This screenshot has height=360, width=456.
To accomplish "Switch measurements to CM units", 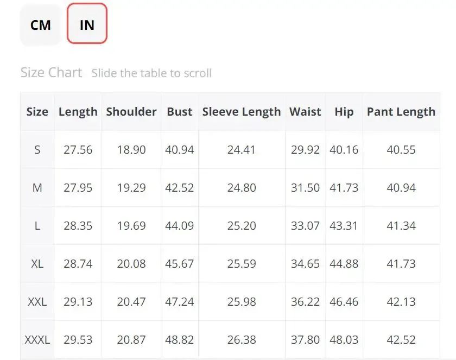I will (41, 25).
